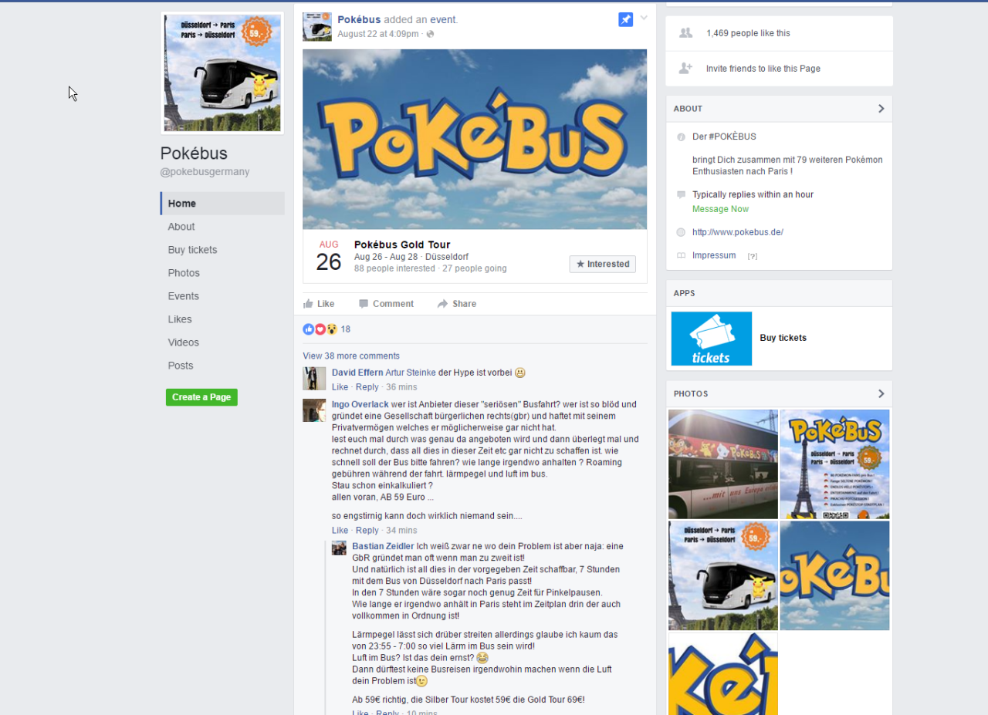The width and height of the screenshot is (988, 715).
Task: Click the Impressum link
Action: point(714,255)
